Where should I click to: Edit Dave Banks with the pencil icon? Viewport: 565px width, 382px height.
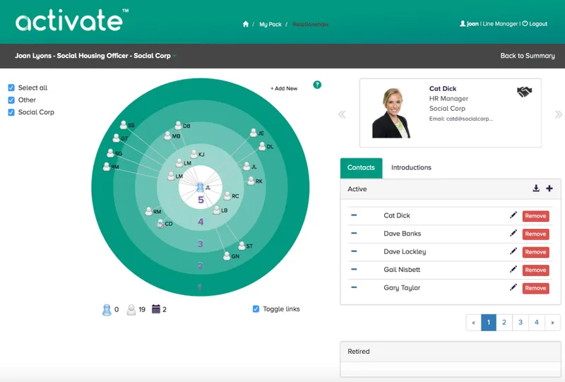pyautogui.click(x=513, y=233)
